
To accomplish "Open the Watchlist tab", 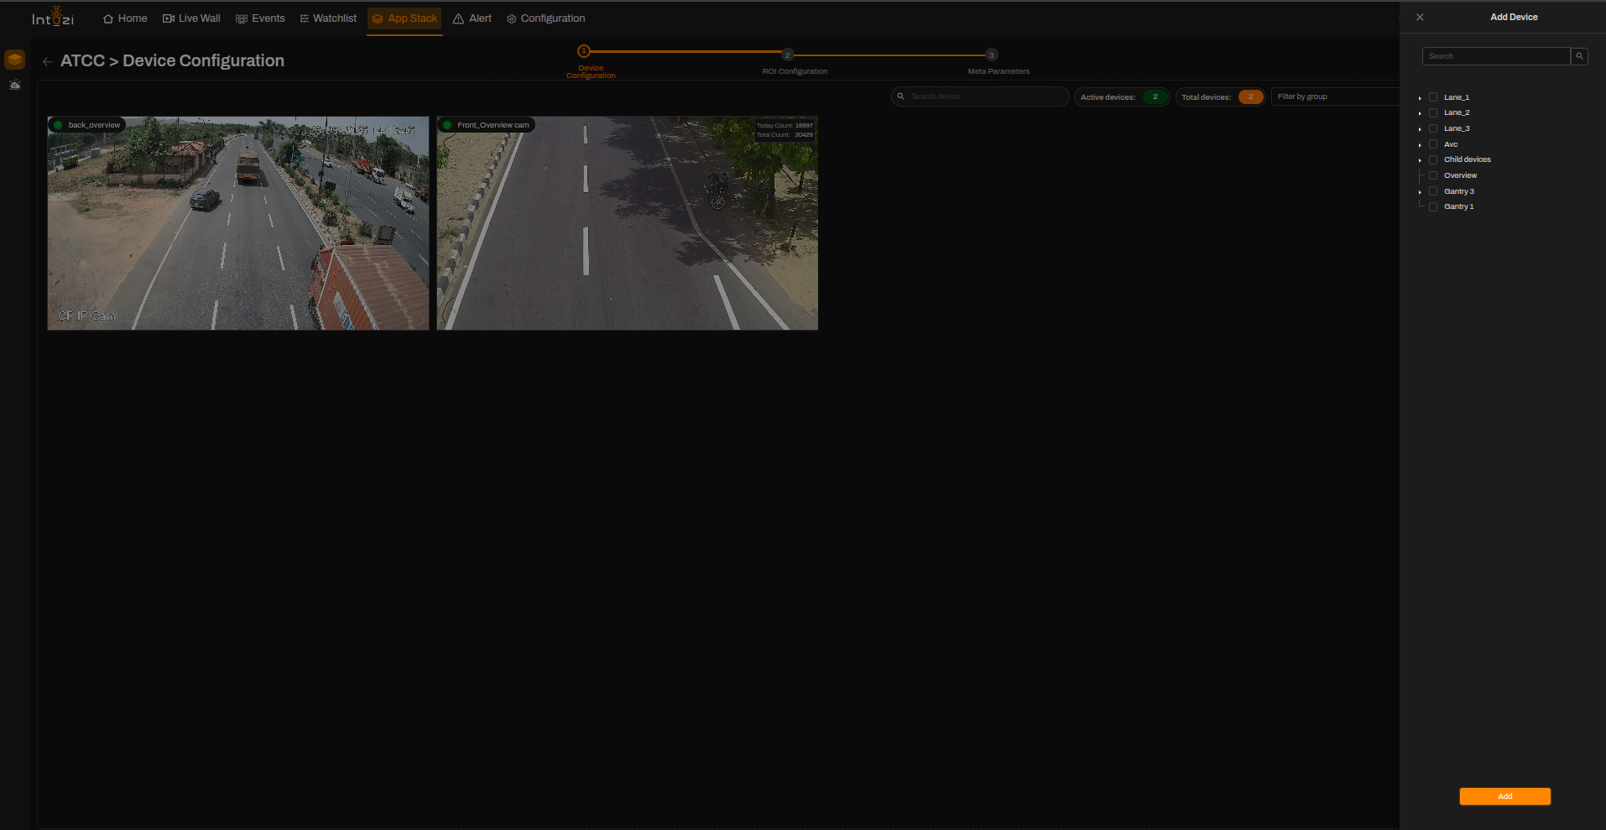I will click(328, 18).
